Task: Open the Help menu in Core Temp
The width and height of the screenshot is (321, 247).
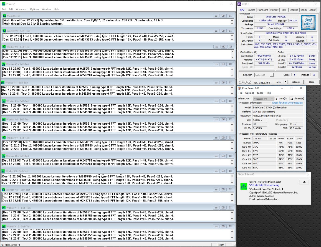Action: coord(268,93)
